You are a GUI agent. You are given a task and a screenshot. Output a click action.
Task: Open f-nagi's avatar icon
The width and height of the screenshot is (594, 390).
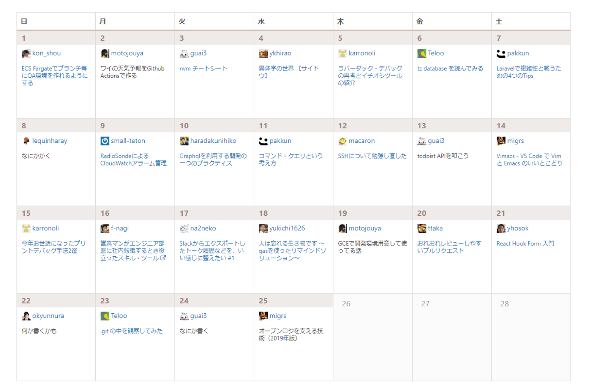point(105,229)
